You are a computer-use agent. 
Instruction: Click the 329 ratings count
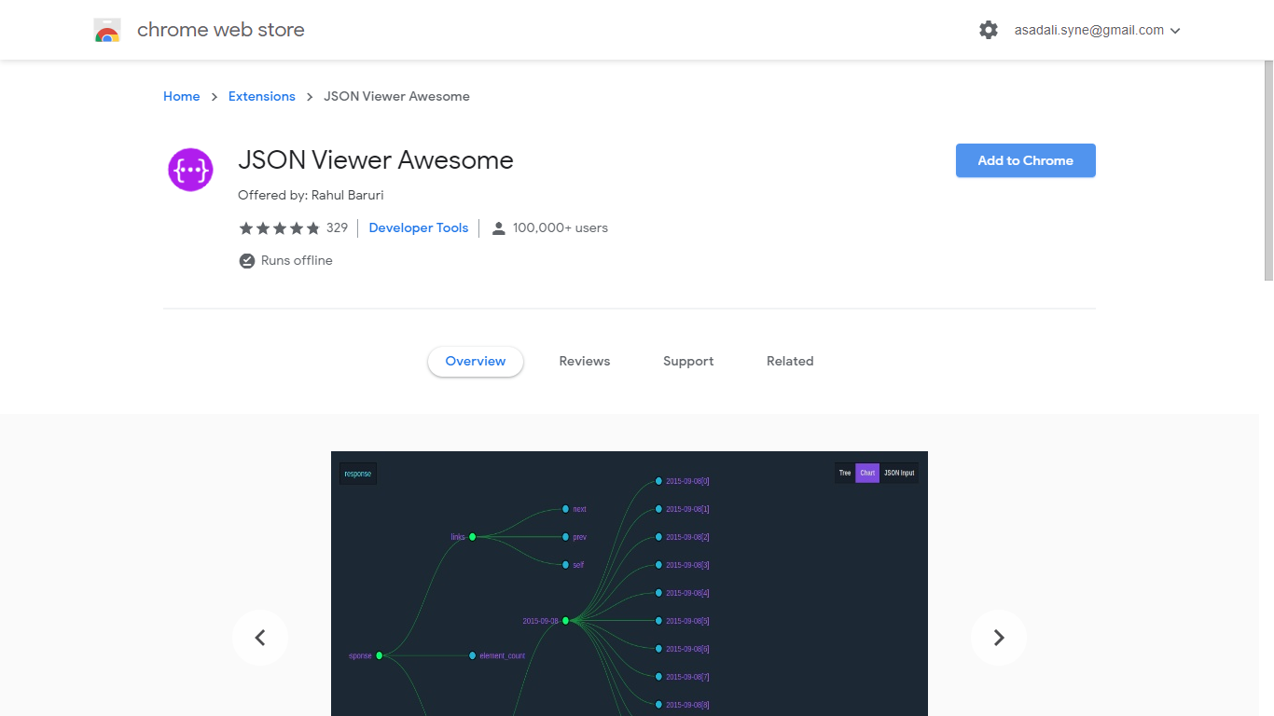pyautogui.click(x=337, y=228)
